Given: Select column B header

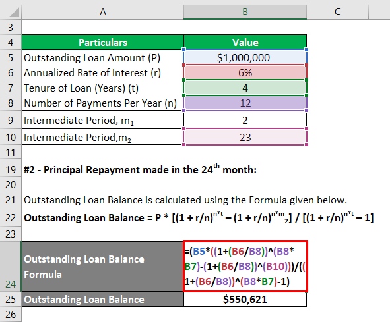Looking at the screenshot, I should 245,12.
